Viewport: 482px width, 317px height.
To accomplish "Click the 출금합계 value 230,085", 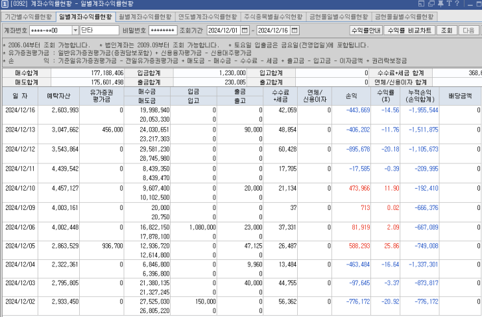I will coord(235,82).
